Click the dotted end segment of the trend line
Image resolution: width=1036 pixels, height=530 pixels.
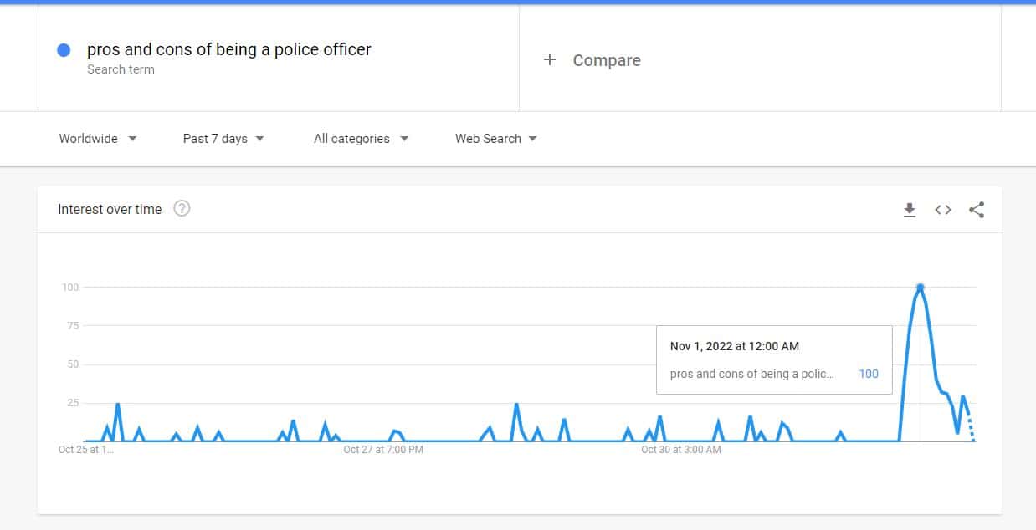971,427
